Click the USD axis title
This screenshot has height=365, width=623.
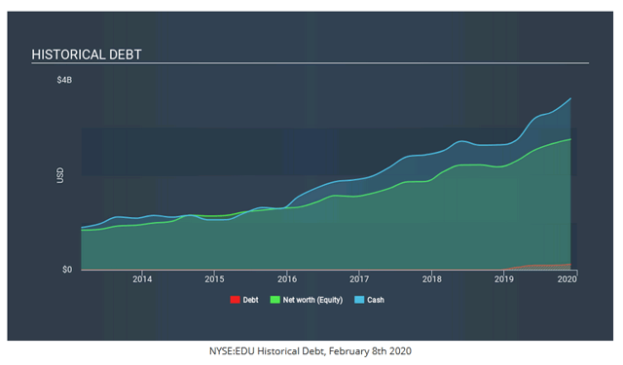(60, 175)
